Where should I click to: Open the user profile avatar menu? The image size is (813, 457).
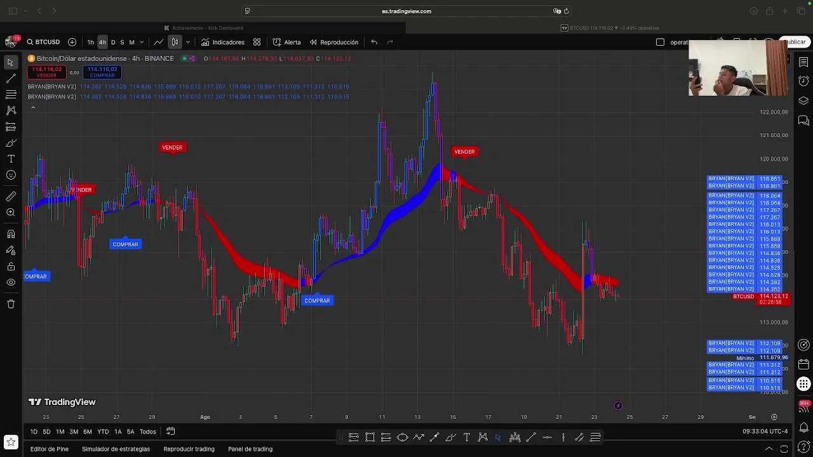(10, 42)
